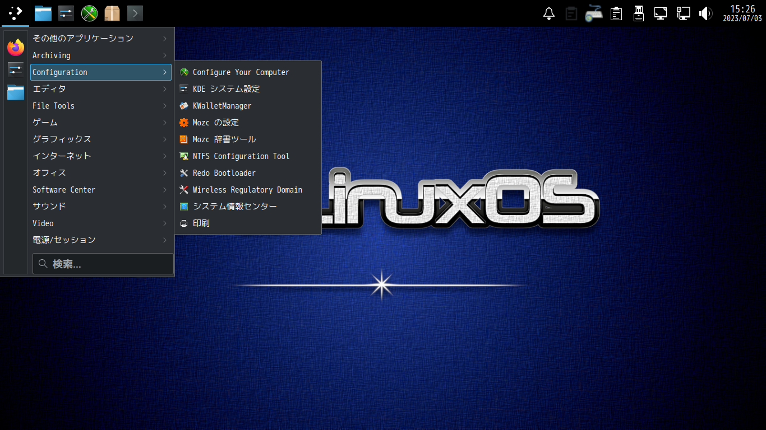
Task: Open NTFS Configuration Tool
Action: tap(248, 156)
